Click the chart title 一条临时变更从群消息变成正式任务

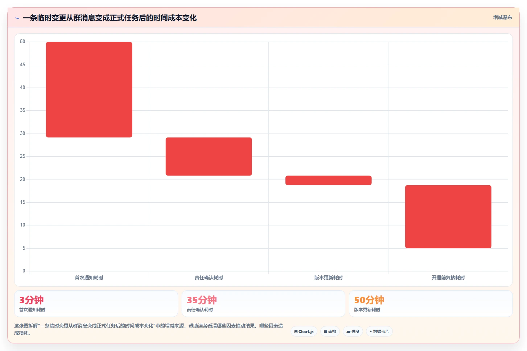110,18
